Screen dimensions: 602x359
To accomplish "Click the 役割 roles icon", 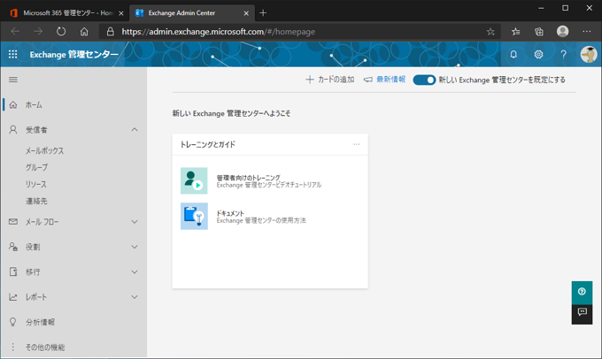I will click(x=13, y=247).
